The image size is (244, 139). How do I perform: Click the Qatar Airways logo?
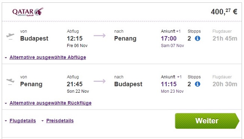click(x=28, y=12)
